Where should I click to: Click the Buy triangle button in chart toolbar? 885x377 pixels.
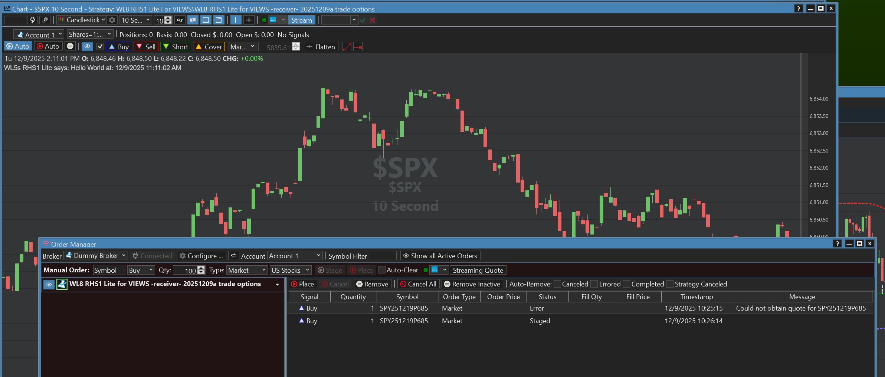click(119, 47)
